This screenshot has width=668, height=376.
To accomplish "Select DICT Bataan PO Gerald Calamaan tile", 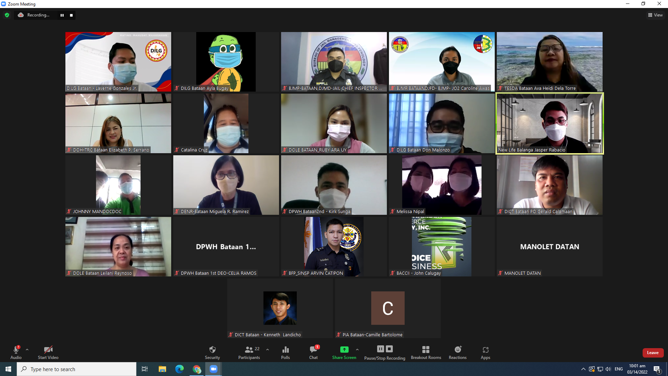I will (550, 185).
